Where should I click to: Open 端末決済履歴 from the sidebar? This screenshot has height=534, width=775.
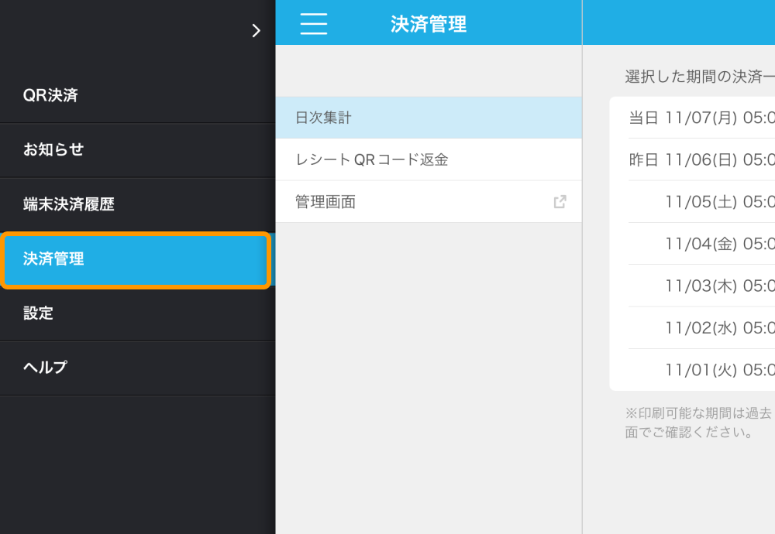tap(68, 204)
